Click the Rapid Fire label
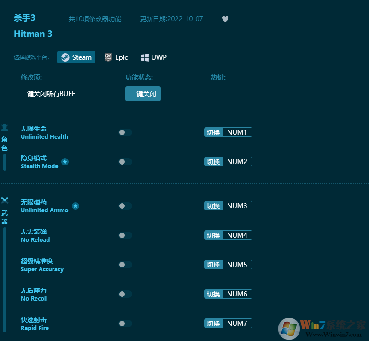This screenshot has width=369, height=341. (35, 328)
